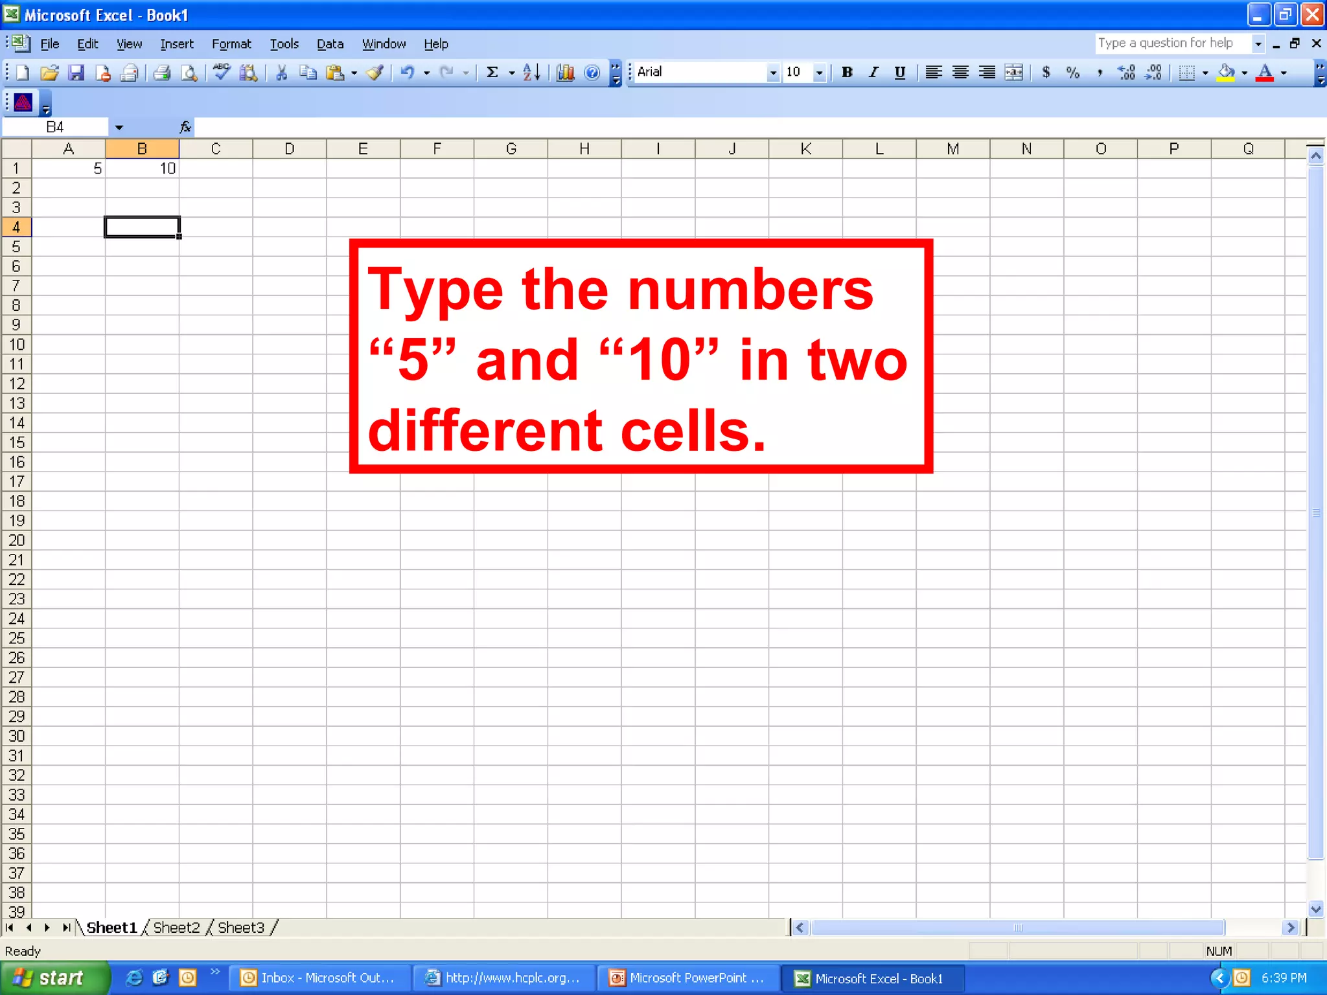Click the Type a question for help box

(x=1173, y=43)
